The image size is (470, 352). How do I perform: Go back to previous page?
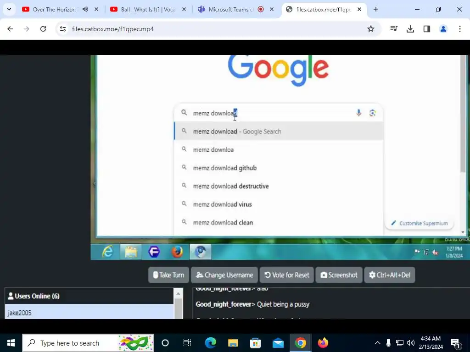10,29
